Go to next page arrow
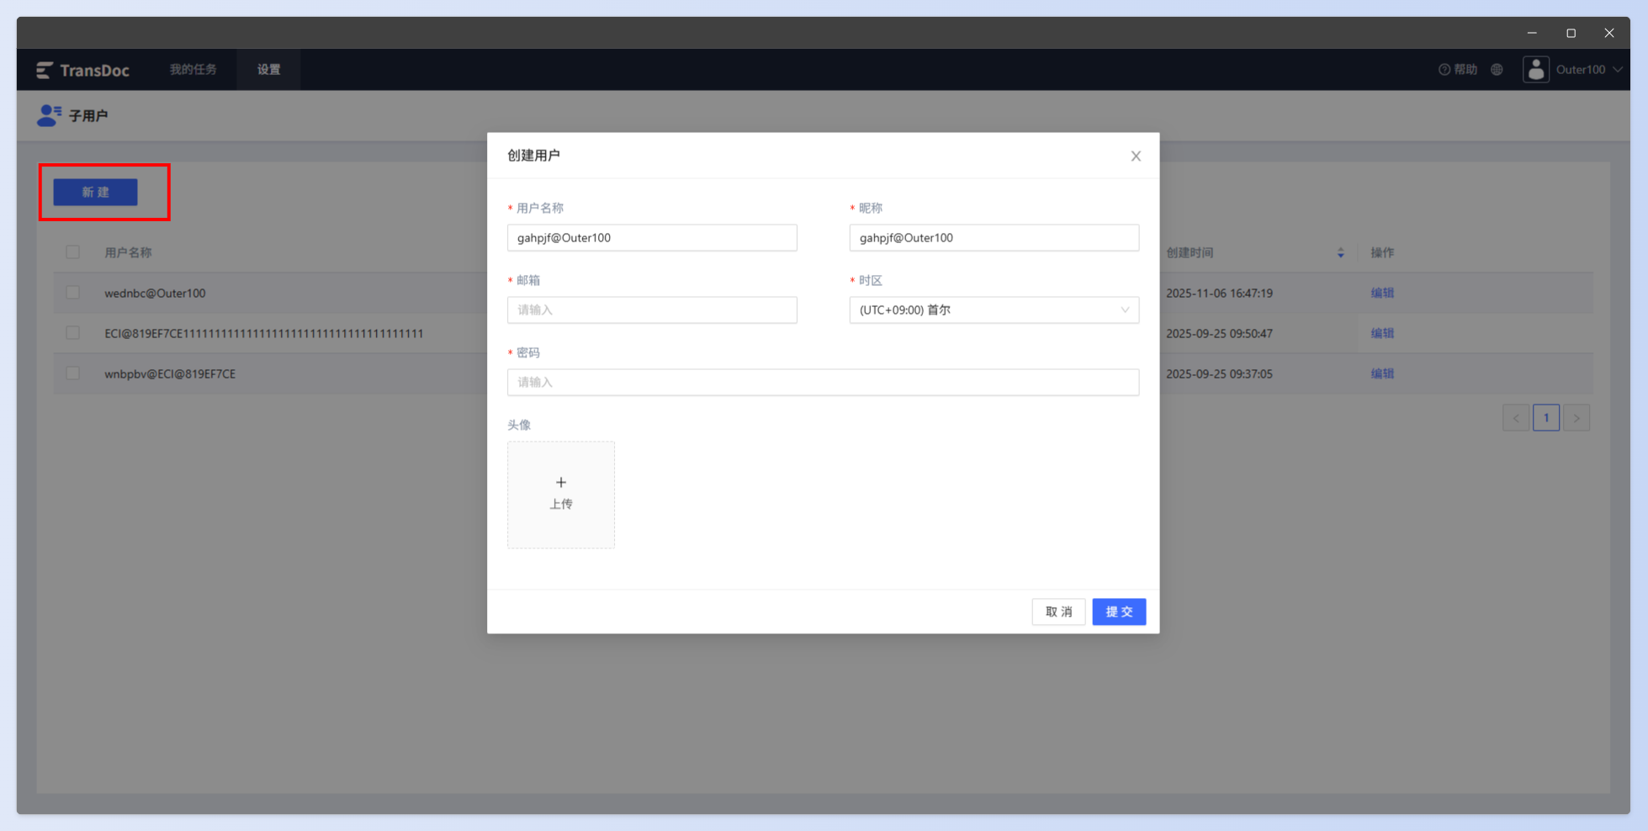Screen dimensions: 1648x831 [1576, 418]
